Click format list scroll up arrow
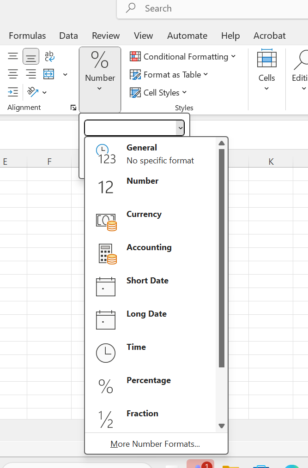 coord(221,143)
